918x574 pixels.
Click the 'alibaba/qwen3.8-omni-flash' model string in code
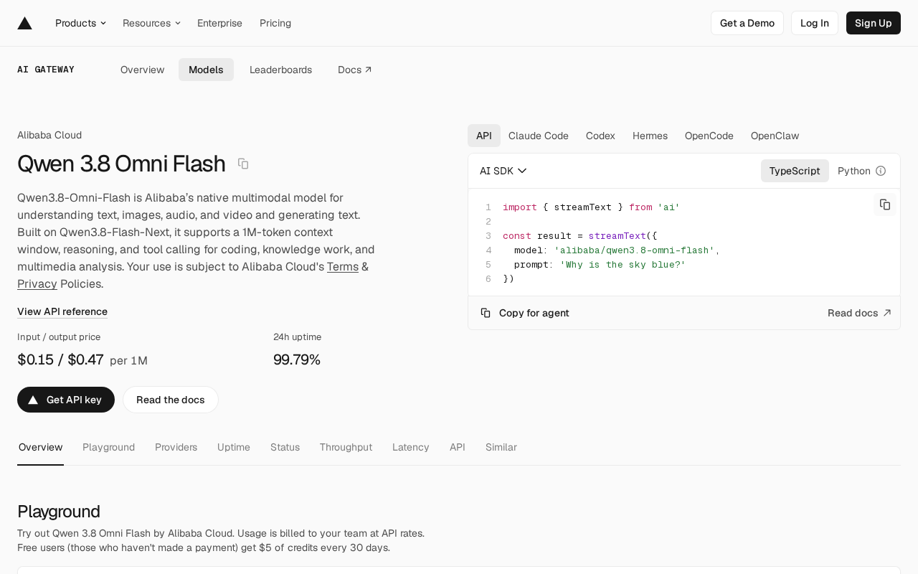point(635,250)
